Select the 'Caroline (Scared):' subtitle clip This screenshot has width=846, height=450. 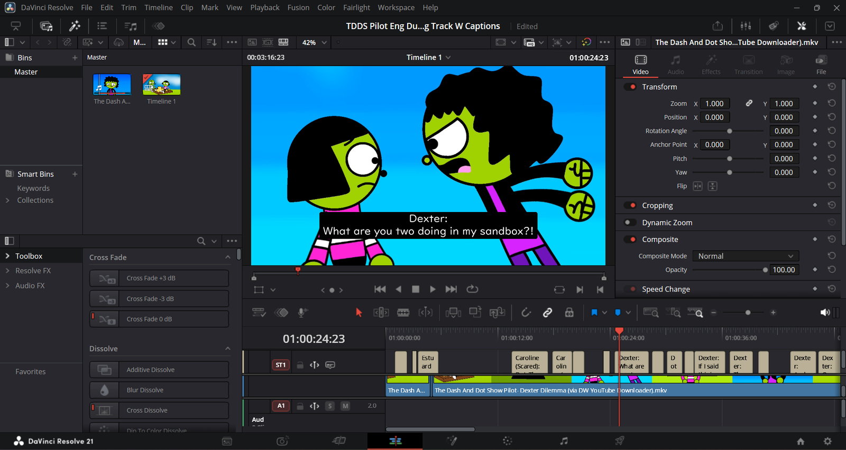pyautogui.click(x=529, y=362)
